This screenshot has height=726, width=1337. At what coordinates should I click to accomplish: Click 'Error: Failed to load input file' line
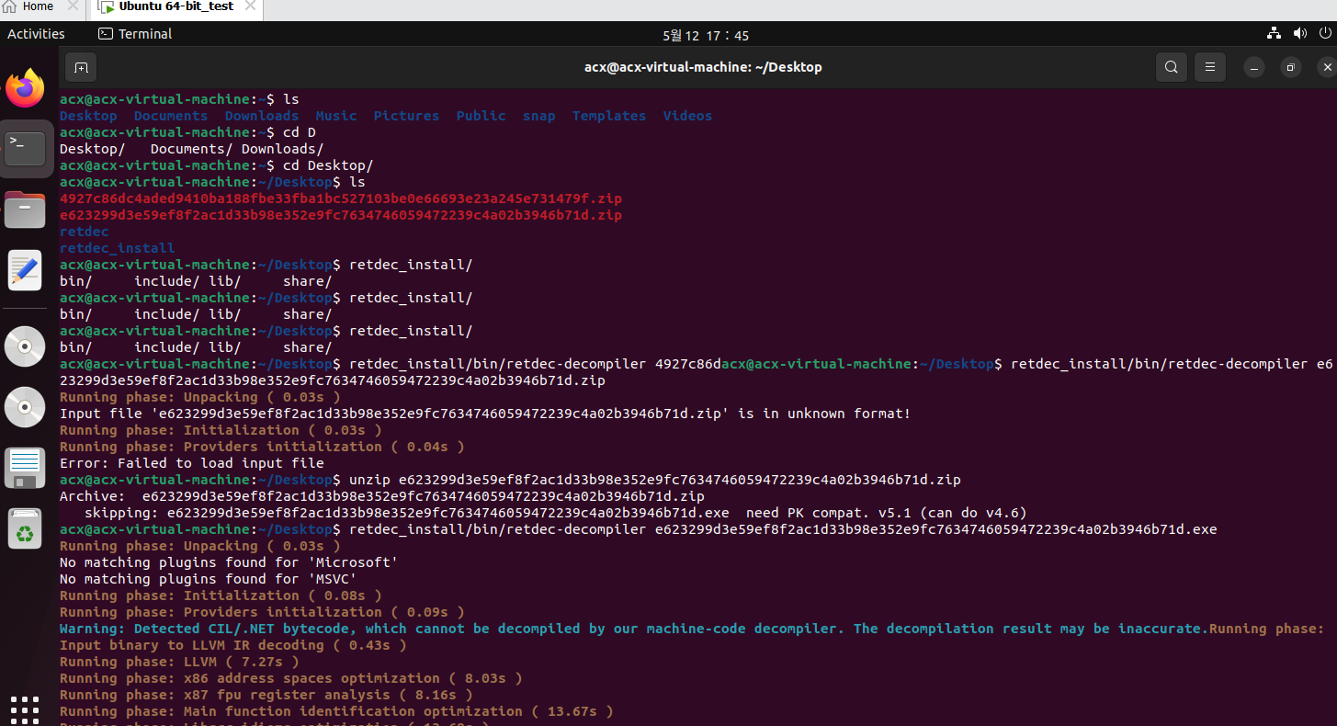pos(192,463)
